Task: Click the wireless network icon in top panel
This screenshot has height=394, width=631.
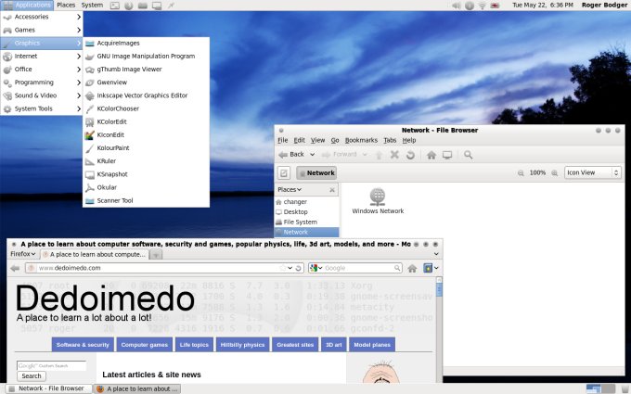Action: (x=483, y=6)
